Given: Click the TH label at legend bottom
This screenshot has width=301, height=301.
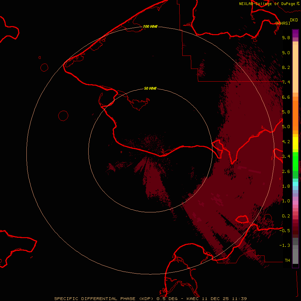Looking at the screenshot, I should coord(287,261).
